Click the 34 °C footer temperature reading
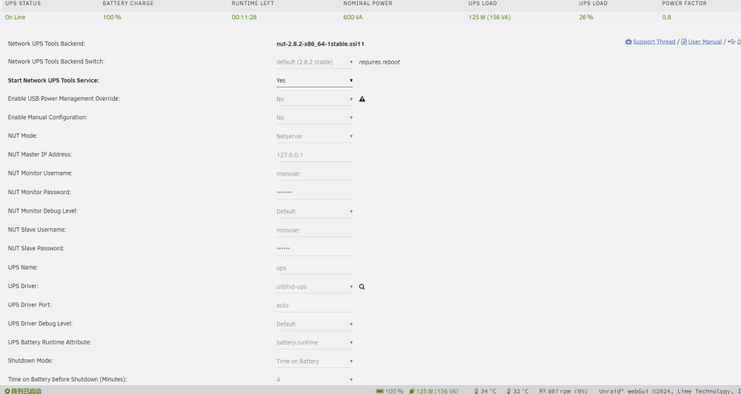741x394 pixels. (x=488, y=391)
